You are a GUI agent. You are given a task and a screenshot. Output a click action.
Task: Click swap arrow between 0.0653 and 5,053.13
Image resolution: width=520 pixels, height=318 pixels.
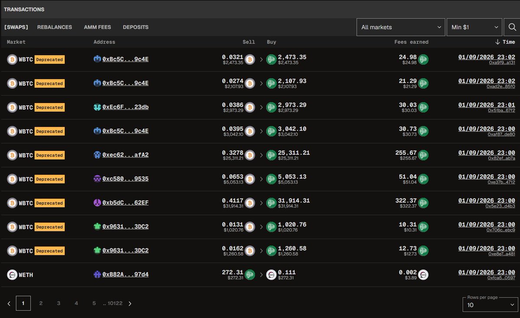click(x=262, y=179)
